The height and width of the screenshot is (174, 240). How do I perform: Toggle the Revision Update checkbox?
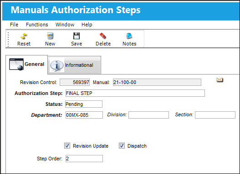[67, 146]
